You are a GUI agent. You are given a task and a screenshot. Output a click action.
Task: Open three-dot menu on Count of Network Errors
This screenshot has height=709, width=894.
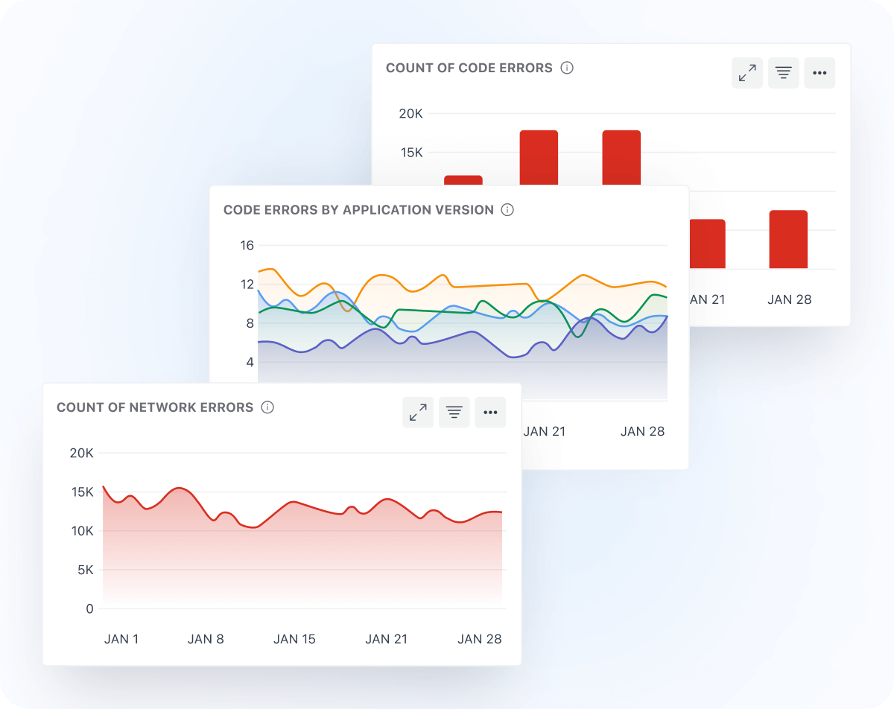click(x=490, y=412)
